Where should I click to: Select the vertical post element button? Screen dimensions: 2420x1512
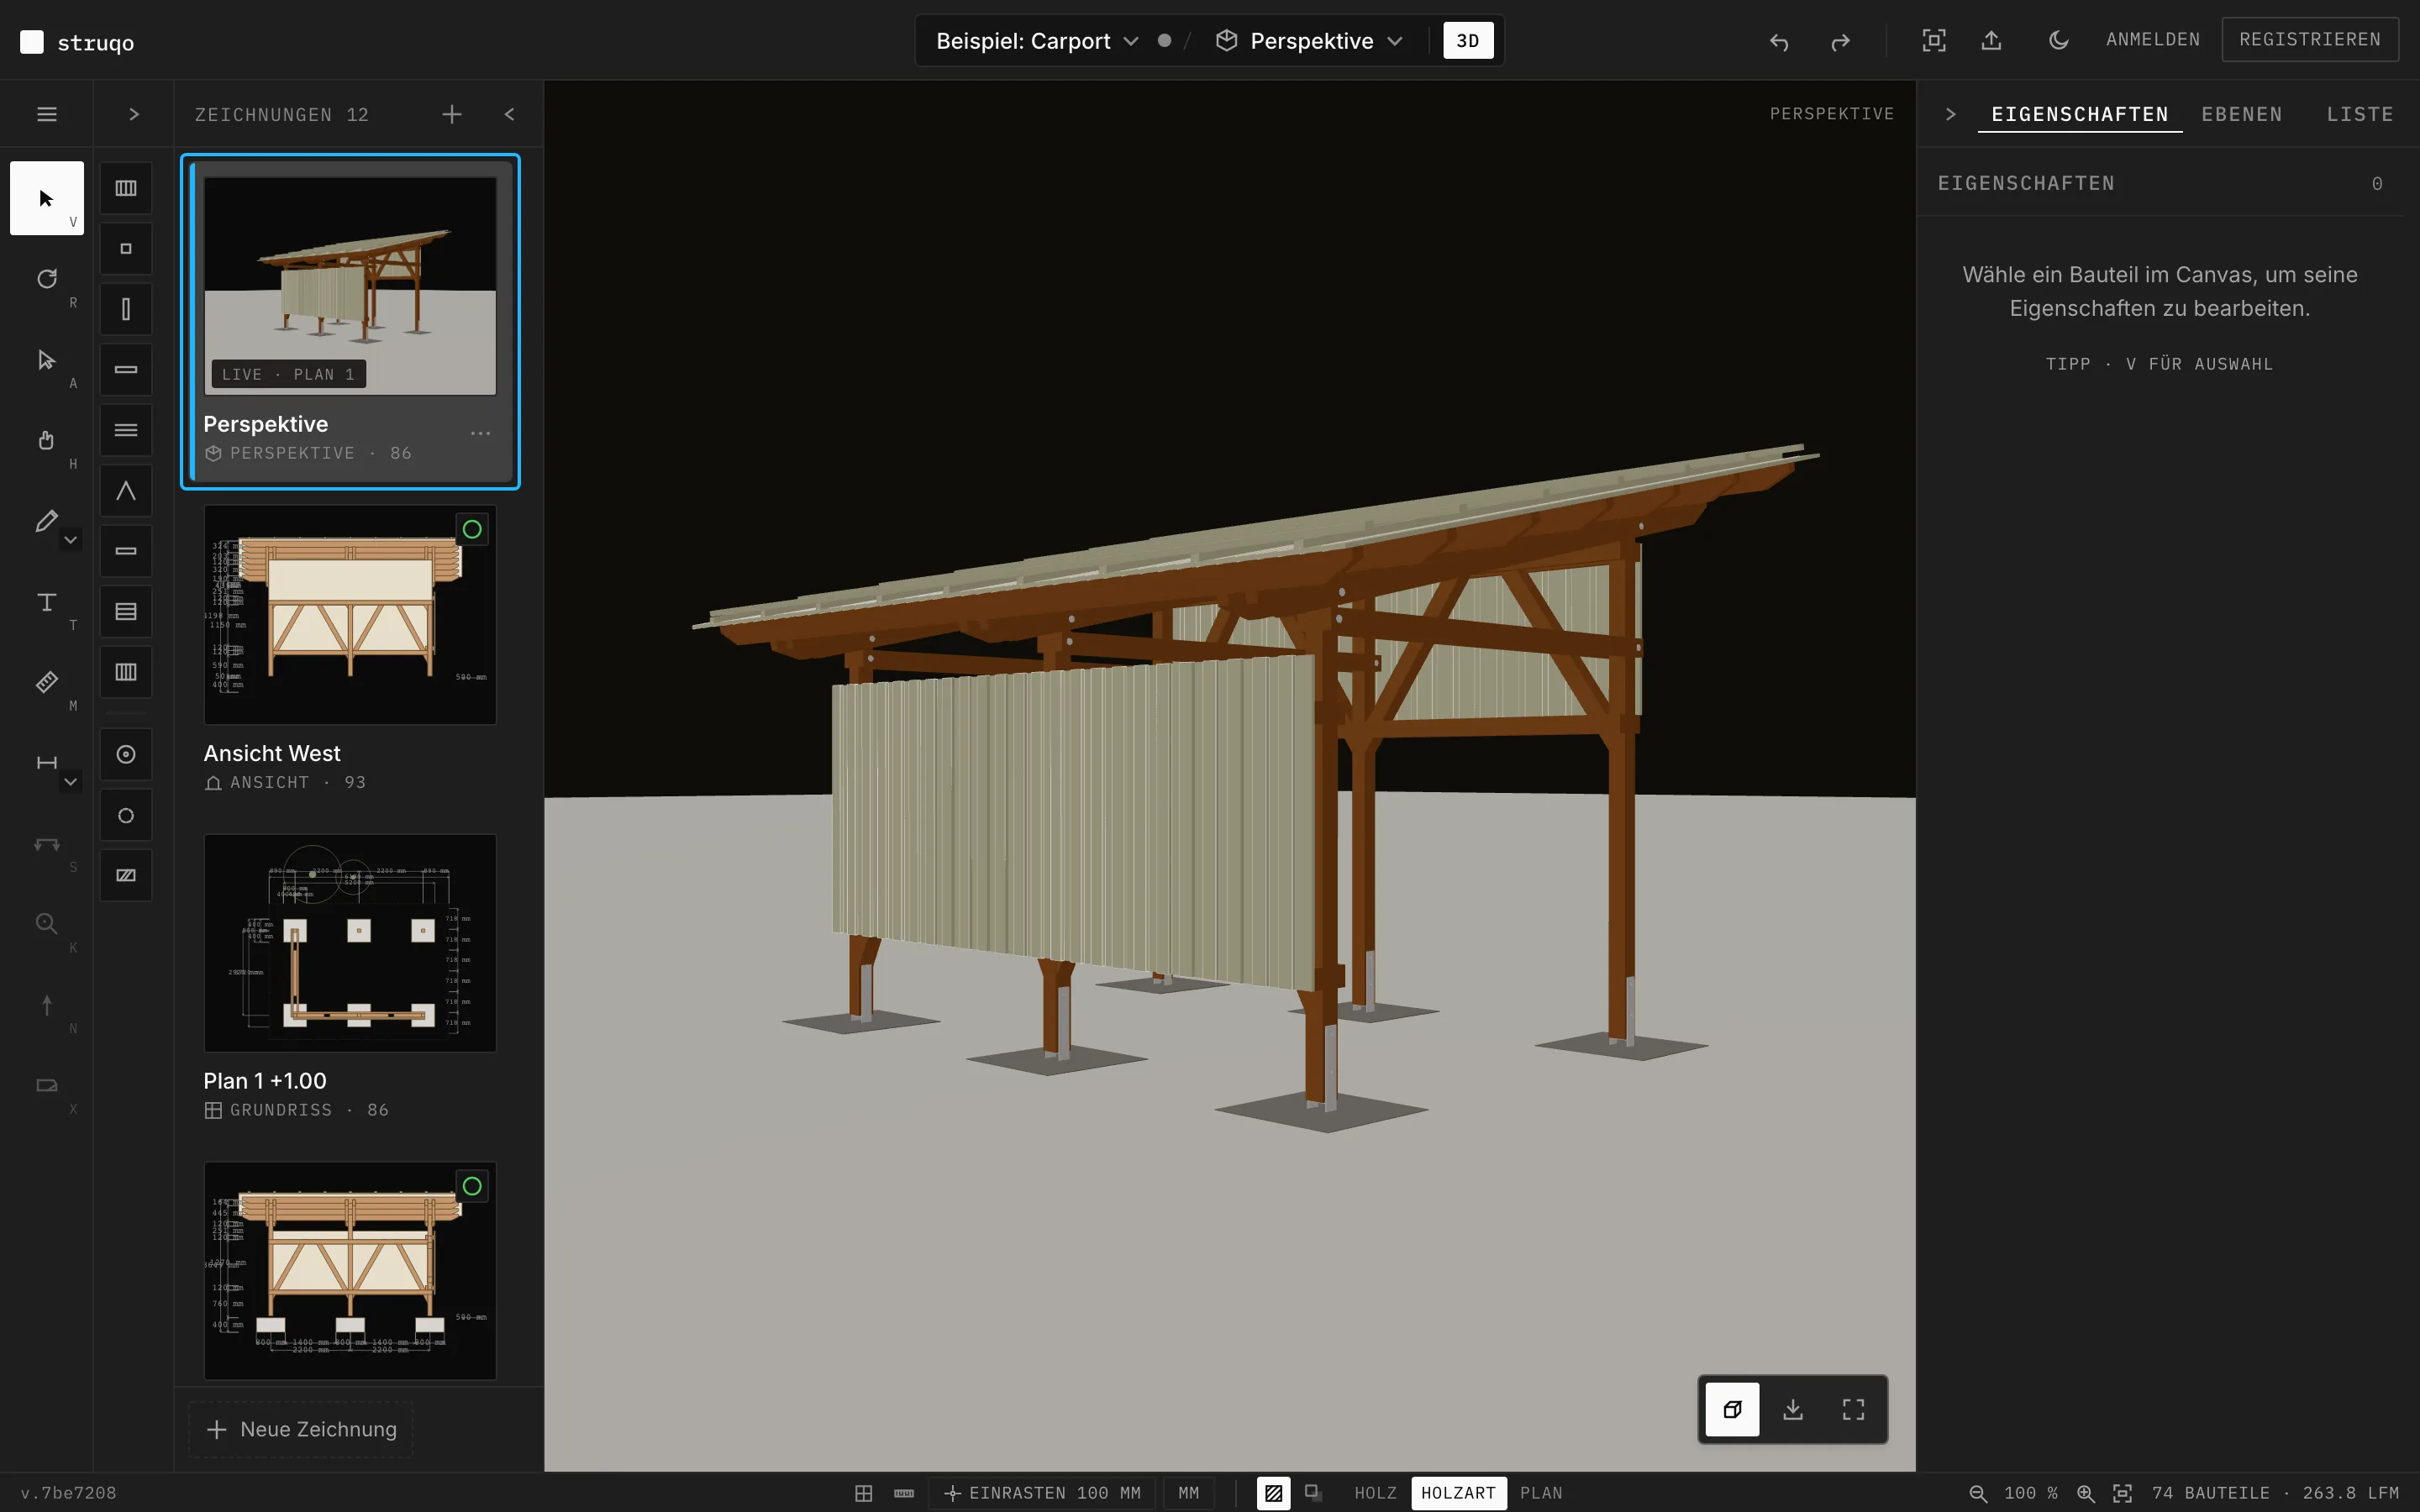(x=126, y=309)
